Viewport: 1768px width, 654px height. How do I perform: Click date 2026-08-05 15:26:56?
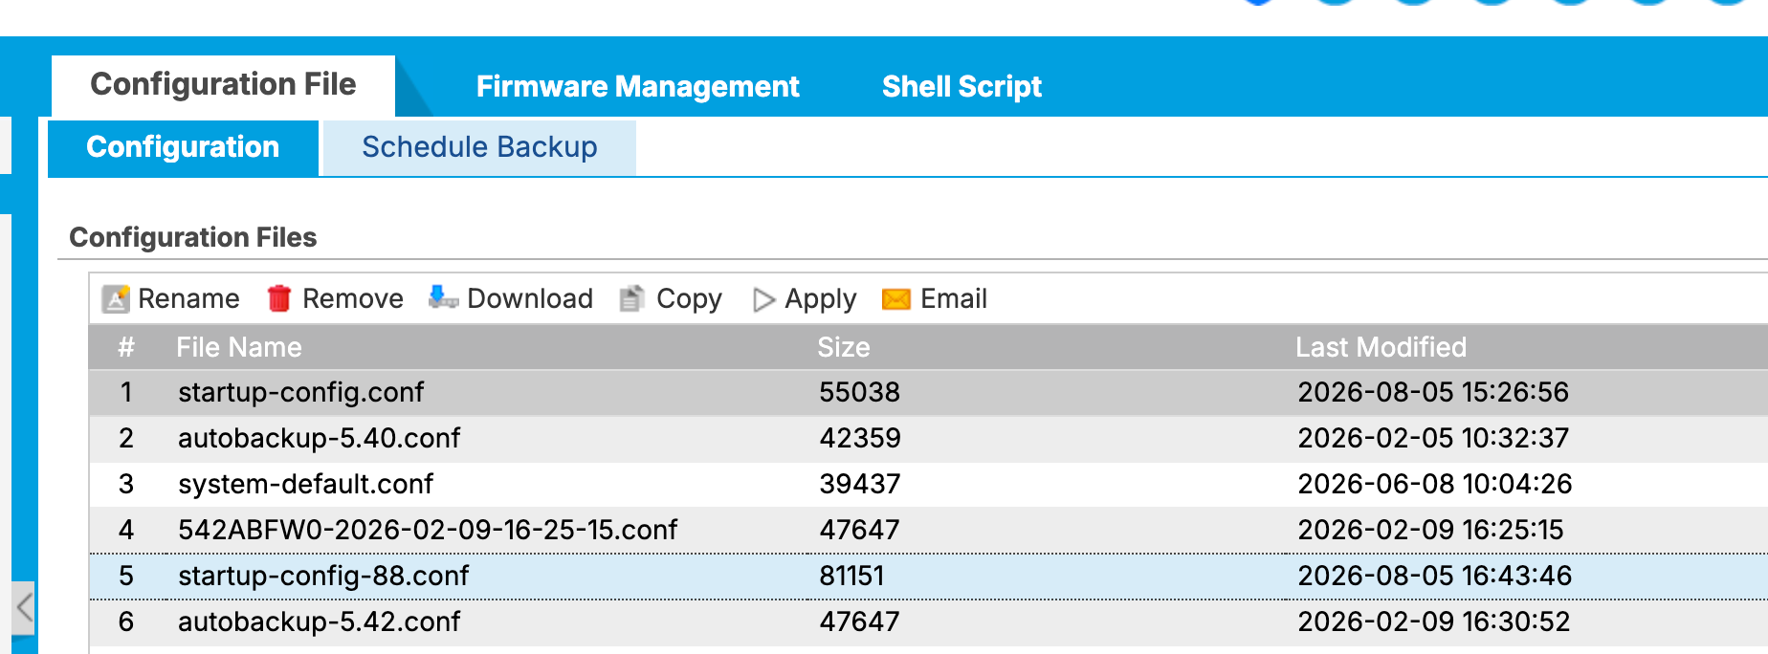[x=1433, y=392]
